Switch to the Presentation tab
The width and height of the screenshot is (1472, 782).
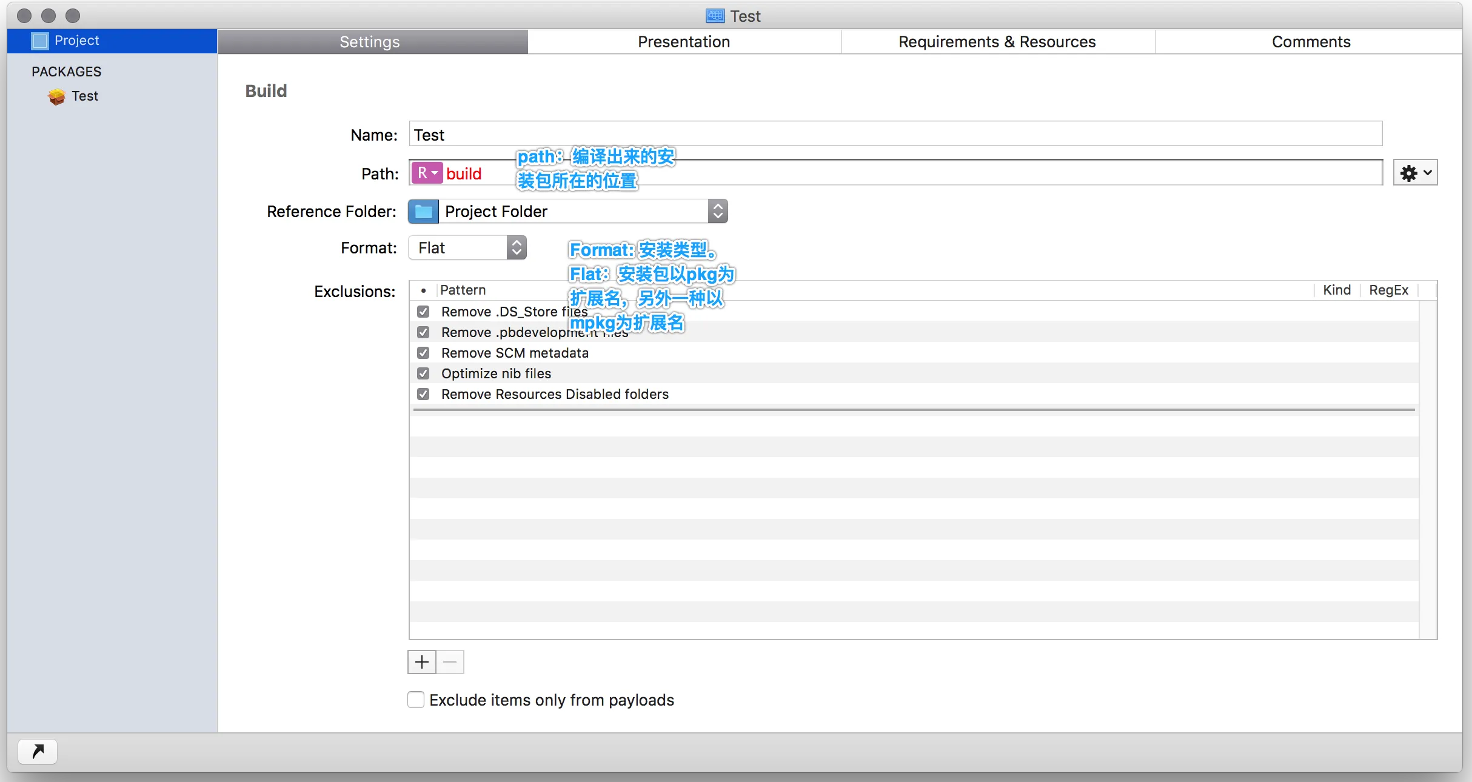[684, 42]
